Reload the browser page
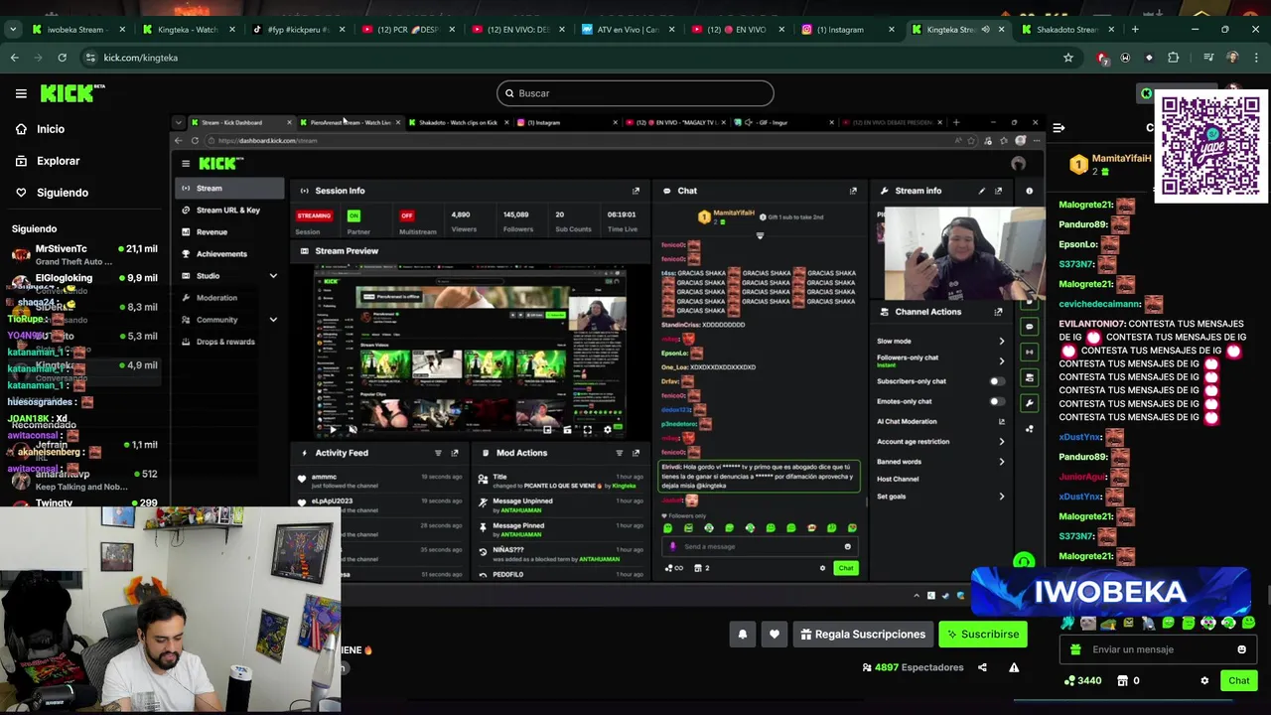Image resolution: width=1271 pixels, height=715 pixels. (63, 58)
